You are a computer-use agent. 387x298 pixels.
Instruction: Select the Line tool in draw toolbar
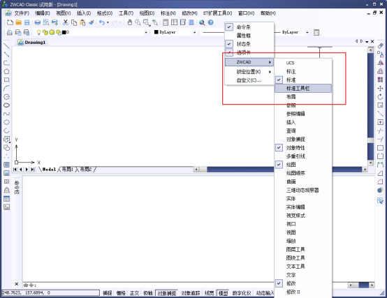click(6, 46)
